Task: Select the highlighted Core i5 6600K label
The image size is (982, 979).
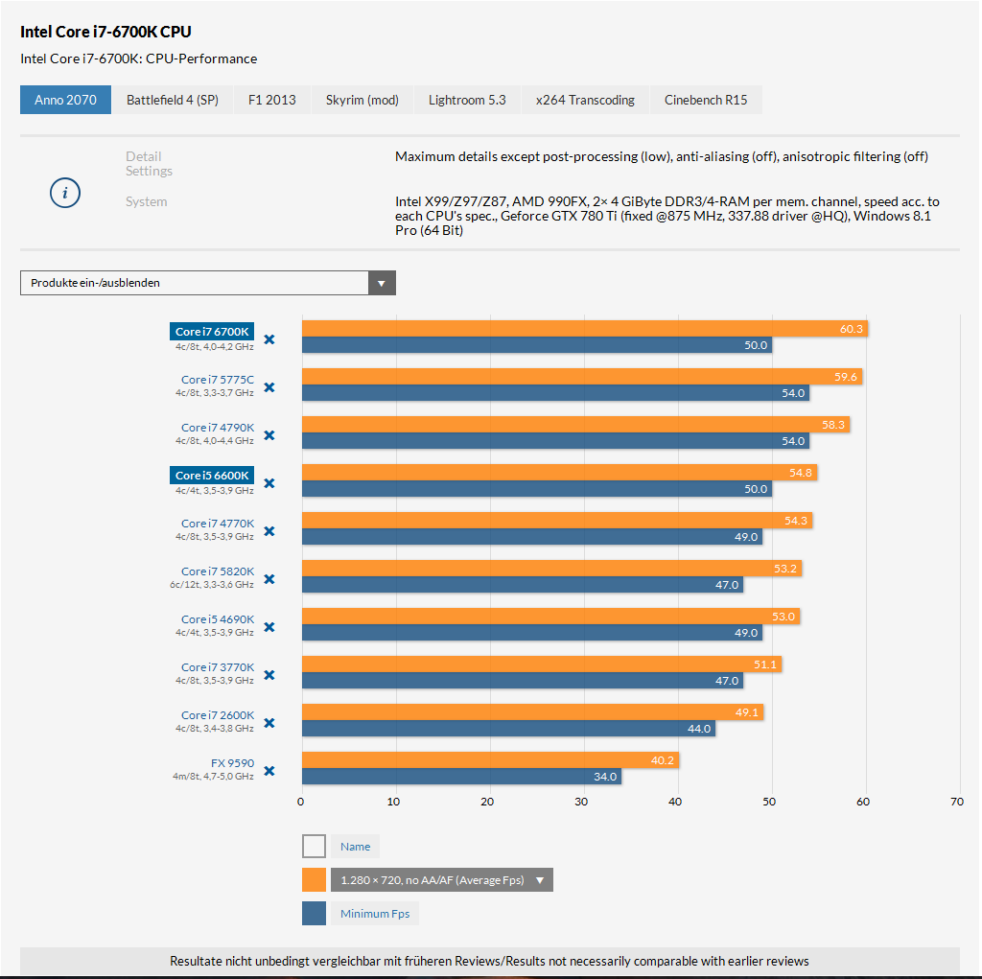Action: [x=212, y=476]
